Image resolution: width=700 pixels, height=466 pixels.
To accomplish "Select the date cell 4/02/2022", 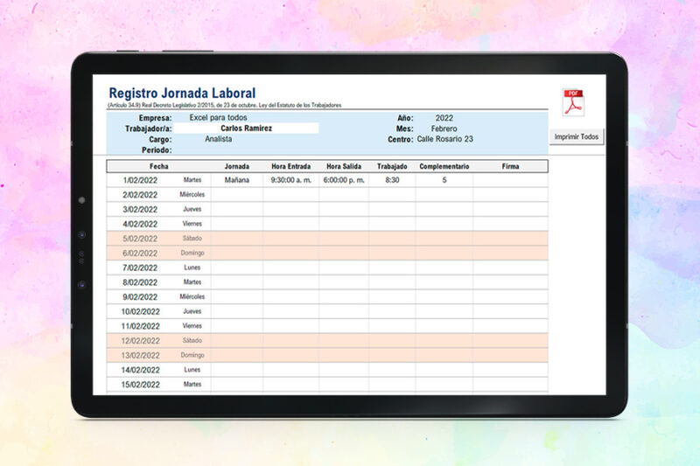I will tap(140, 224).
